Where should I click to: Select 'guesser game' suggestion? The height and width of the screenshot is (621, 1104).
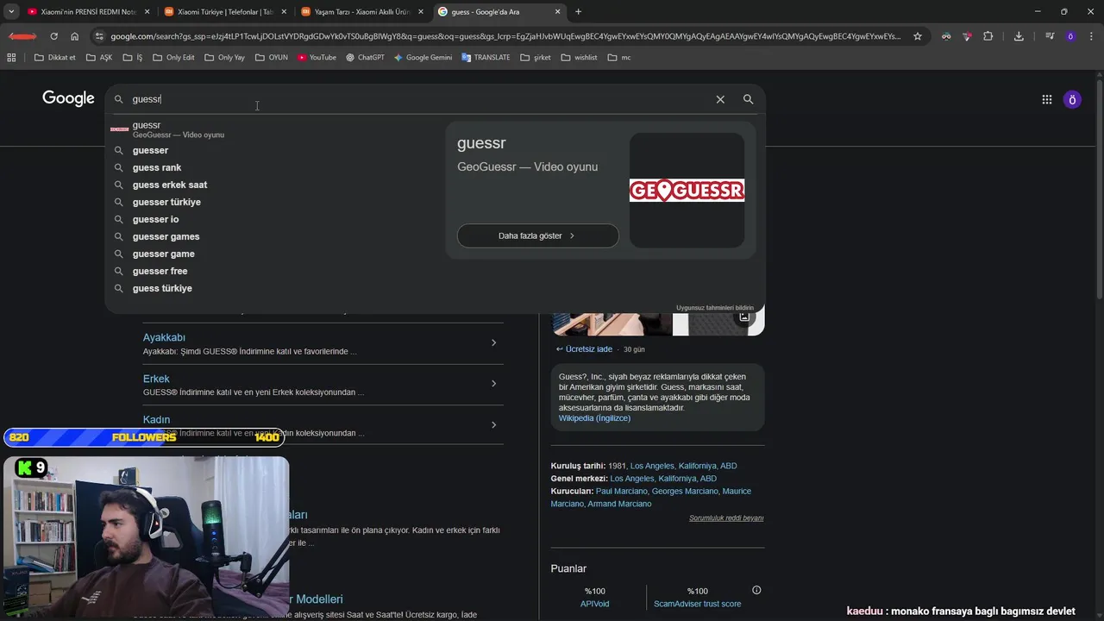272,254
